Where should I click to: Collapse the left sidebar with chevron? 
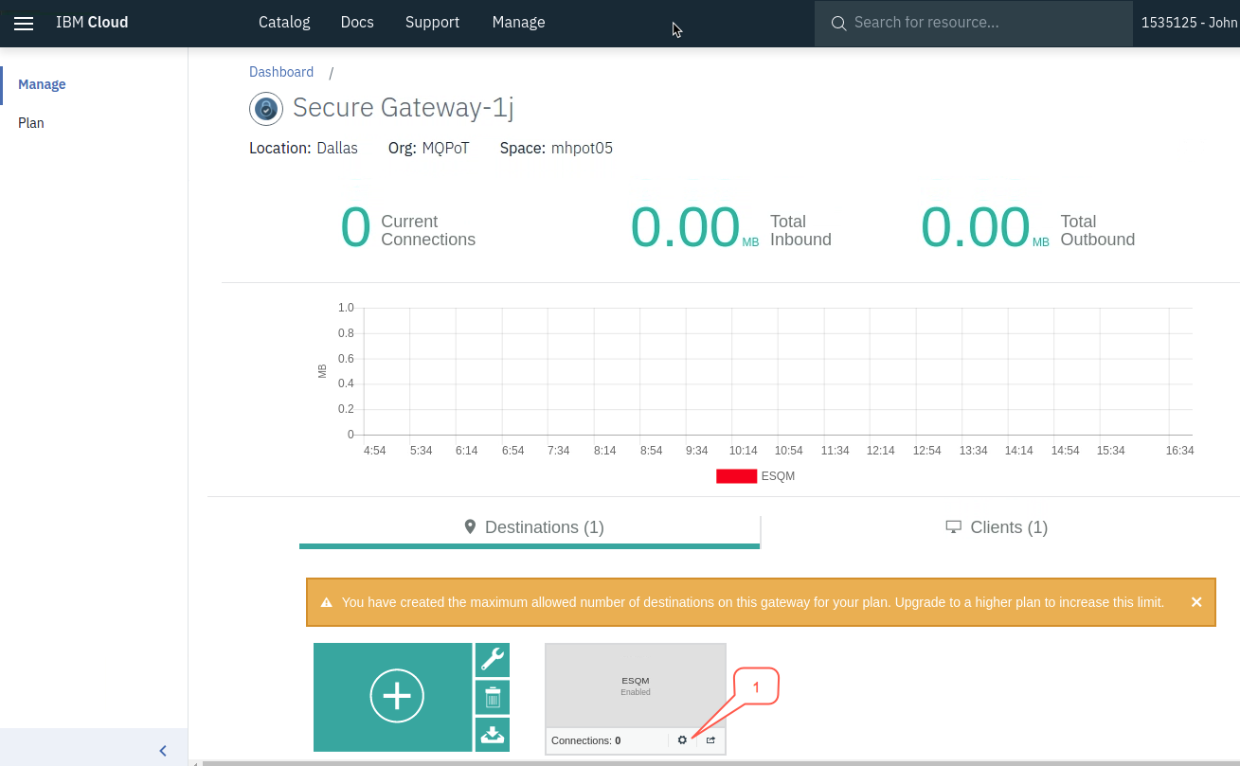163,751
